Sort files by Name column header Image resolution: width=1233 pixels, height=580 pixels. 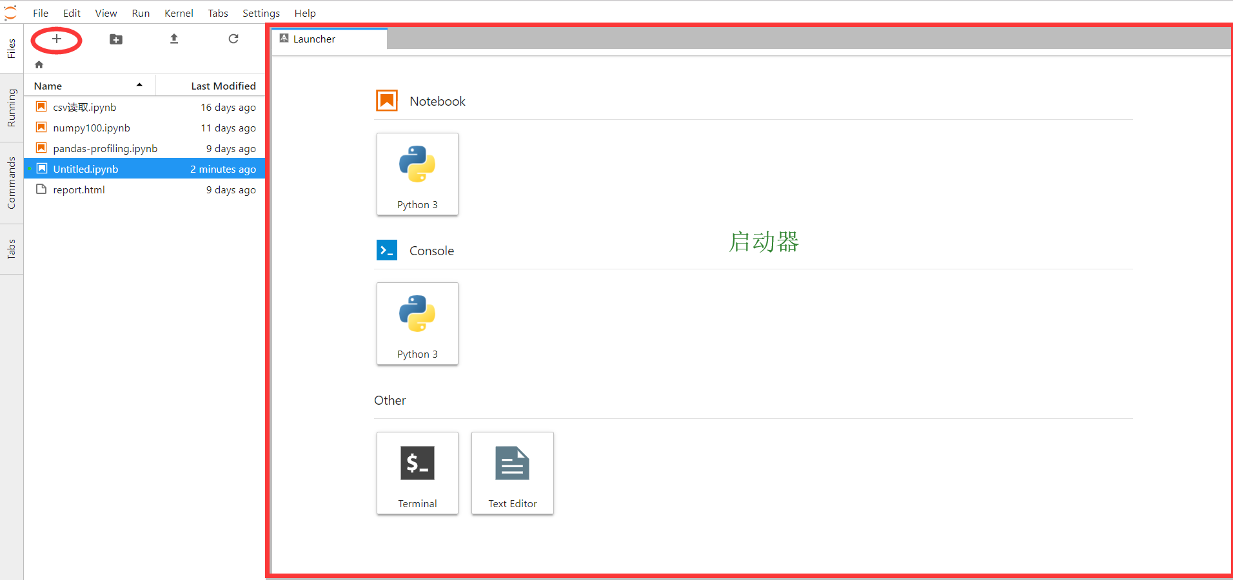90,86
